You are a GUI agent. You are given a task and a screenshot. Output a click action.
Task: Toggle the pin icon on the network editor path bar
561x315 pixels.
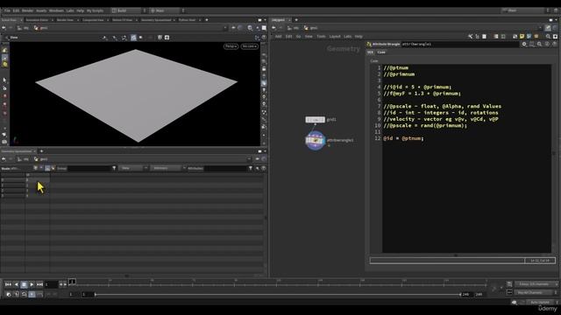[x=548, y=28]
